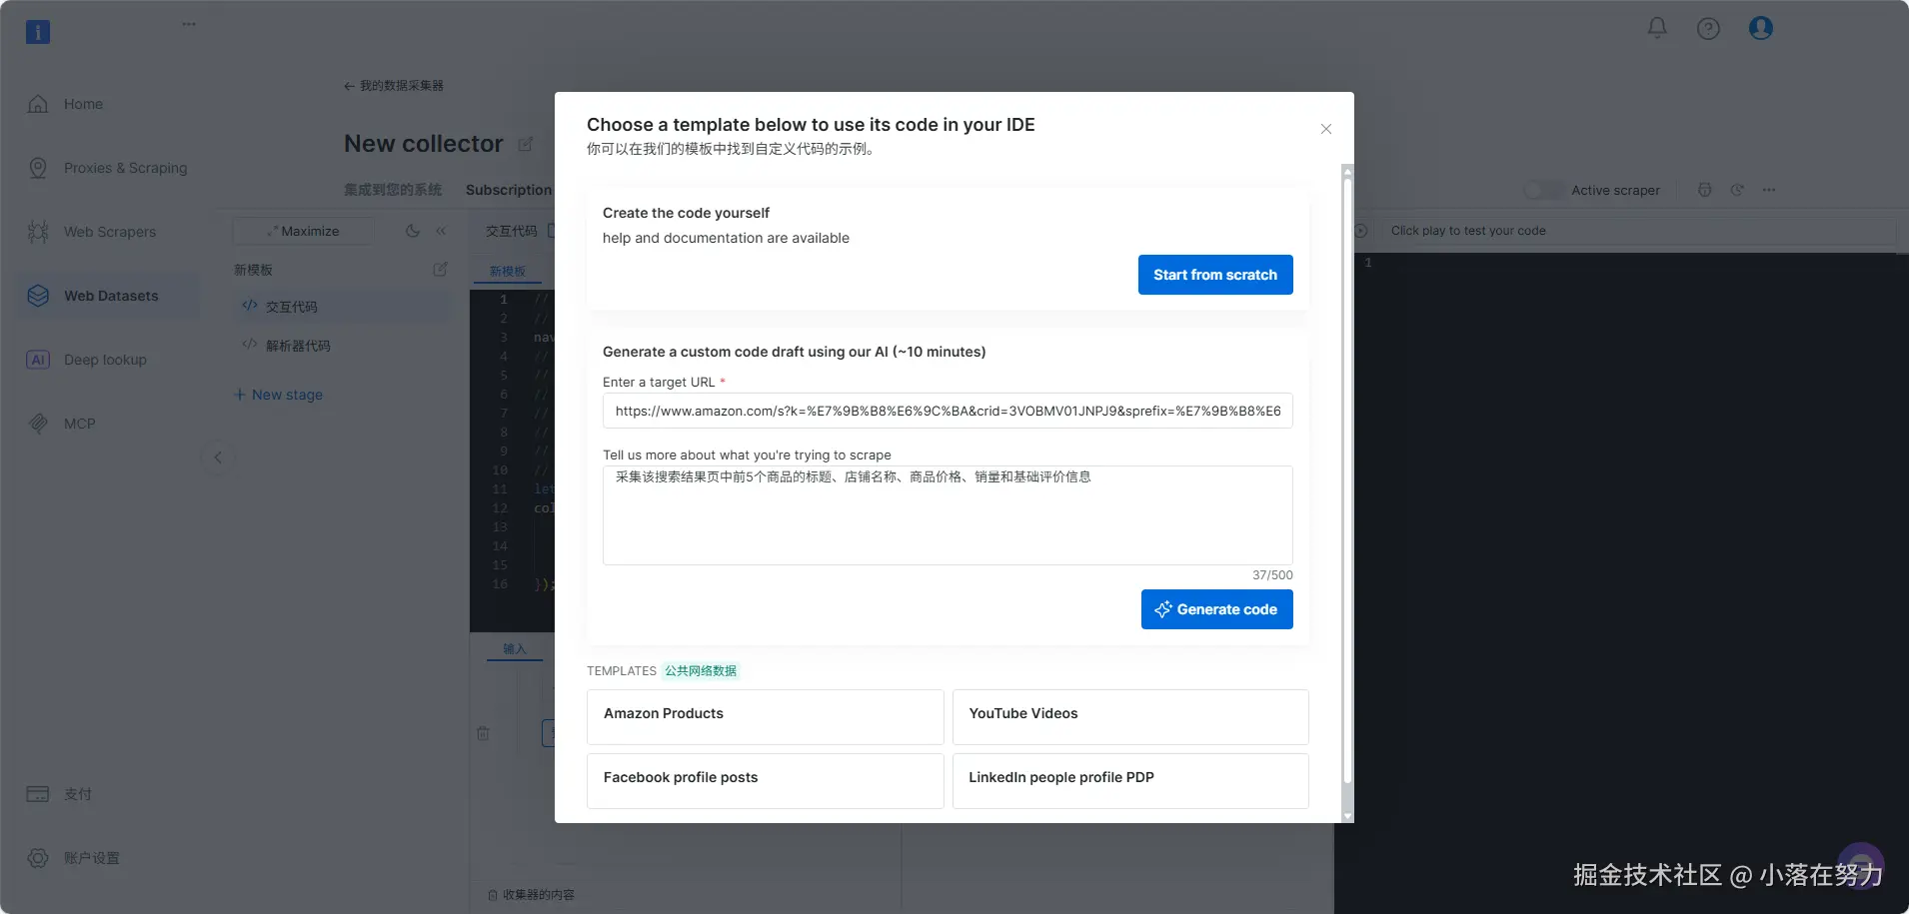Image resolution: width=1909 pixels, height=914 pixels.
Task: Click the payment card icon
Action: point(38,794)
